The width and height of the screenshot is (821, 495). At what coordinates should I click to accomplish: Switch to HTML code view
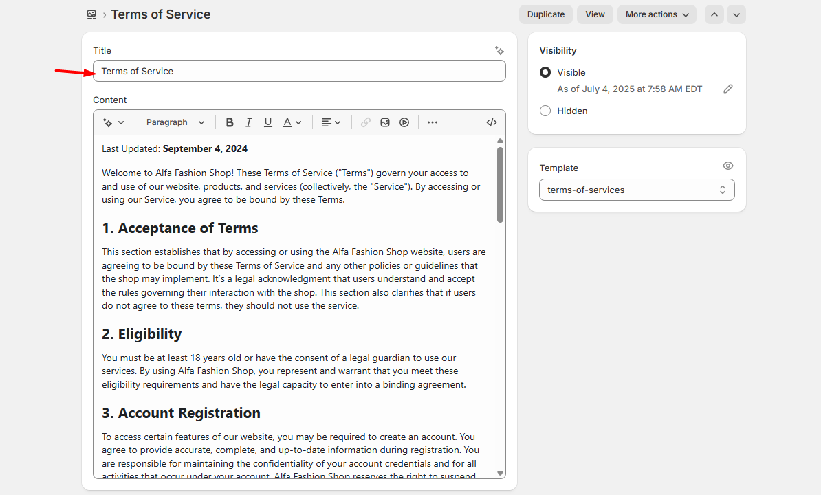click(491, 122)
